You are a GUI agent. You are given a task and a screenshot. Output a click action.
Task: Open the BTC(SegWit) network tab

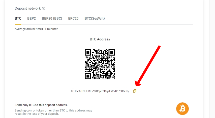click(x=95, y=18)
